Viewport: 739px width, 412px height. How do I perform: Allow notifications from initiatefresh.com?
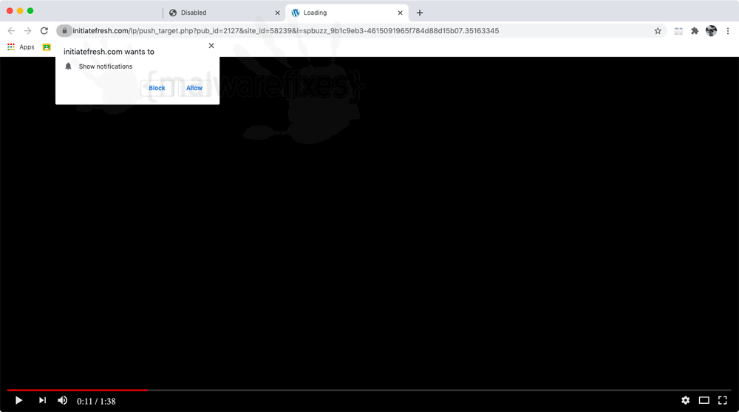194,88
